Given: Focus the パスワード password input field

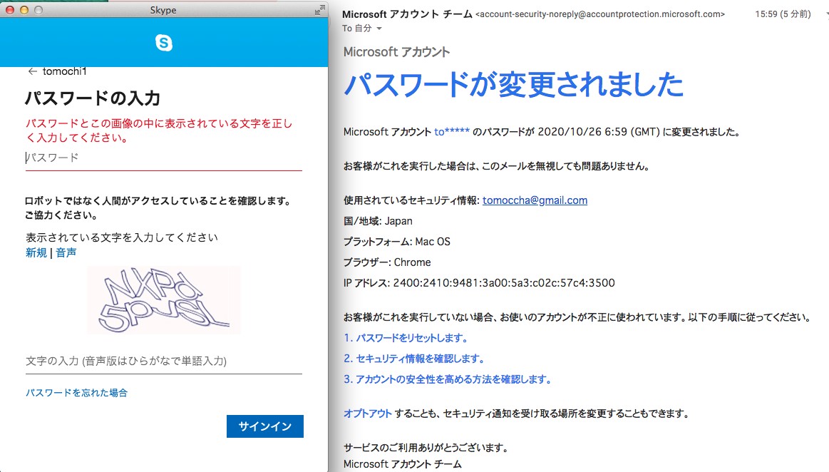Looking at the screenshot, I should click(164, 158).
